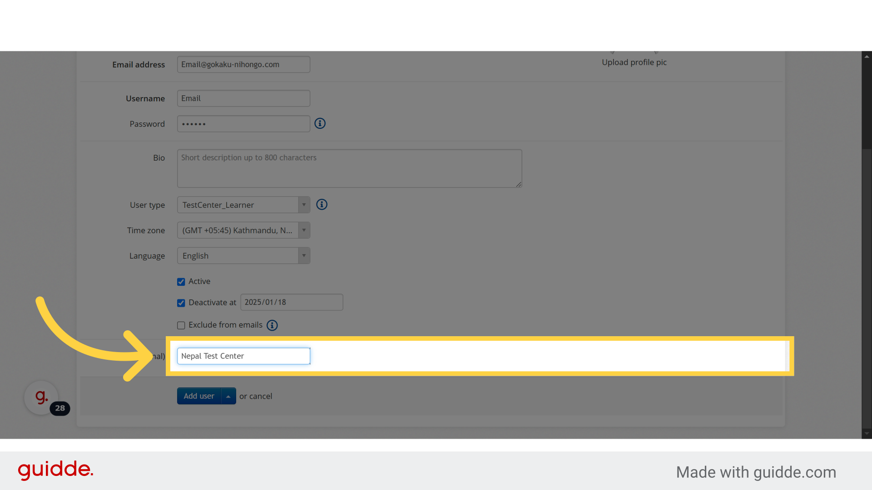Screen dimensions: 872x490
Task: Click the cancel link
Action: click(261, 396)
